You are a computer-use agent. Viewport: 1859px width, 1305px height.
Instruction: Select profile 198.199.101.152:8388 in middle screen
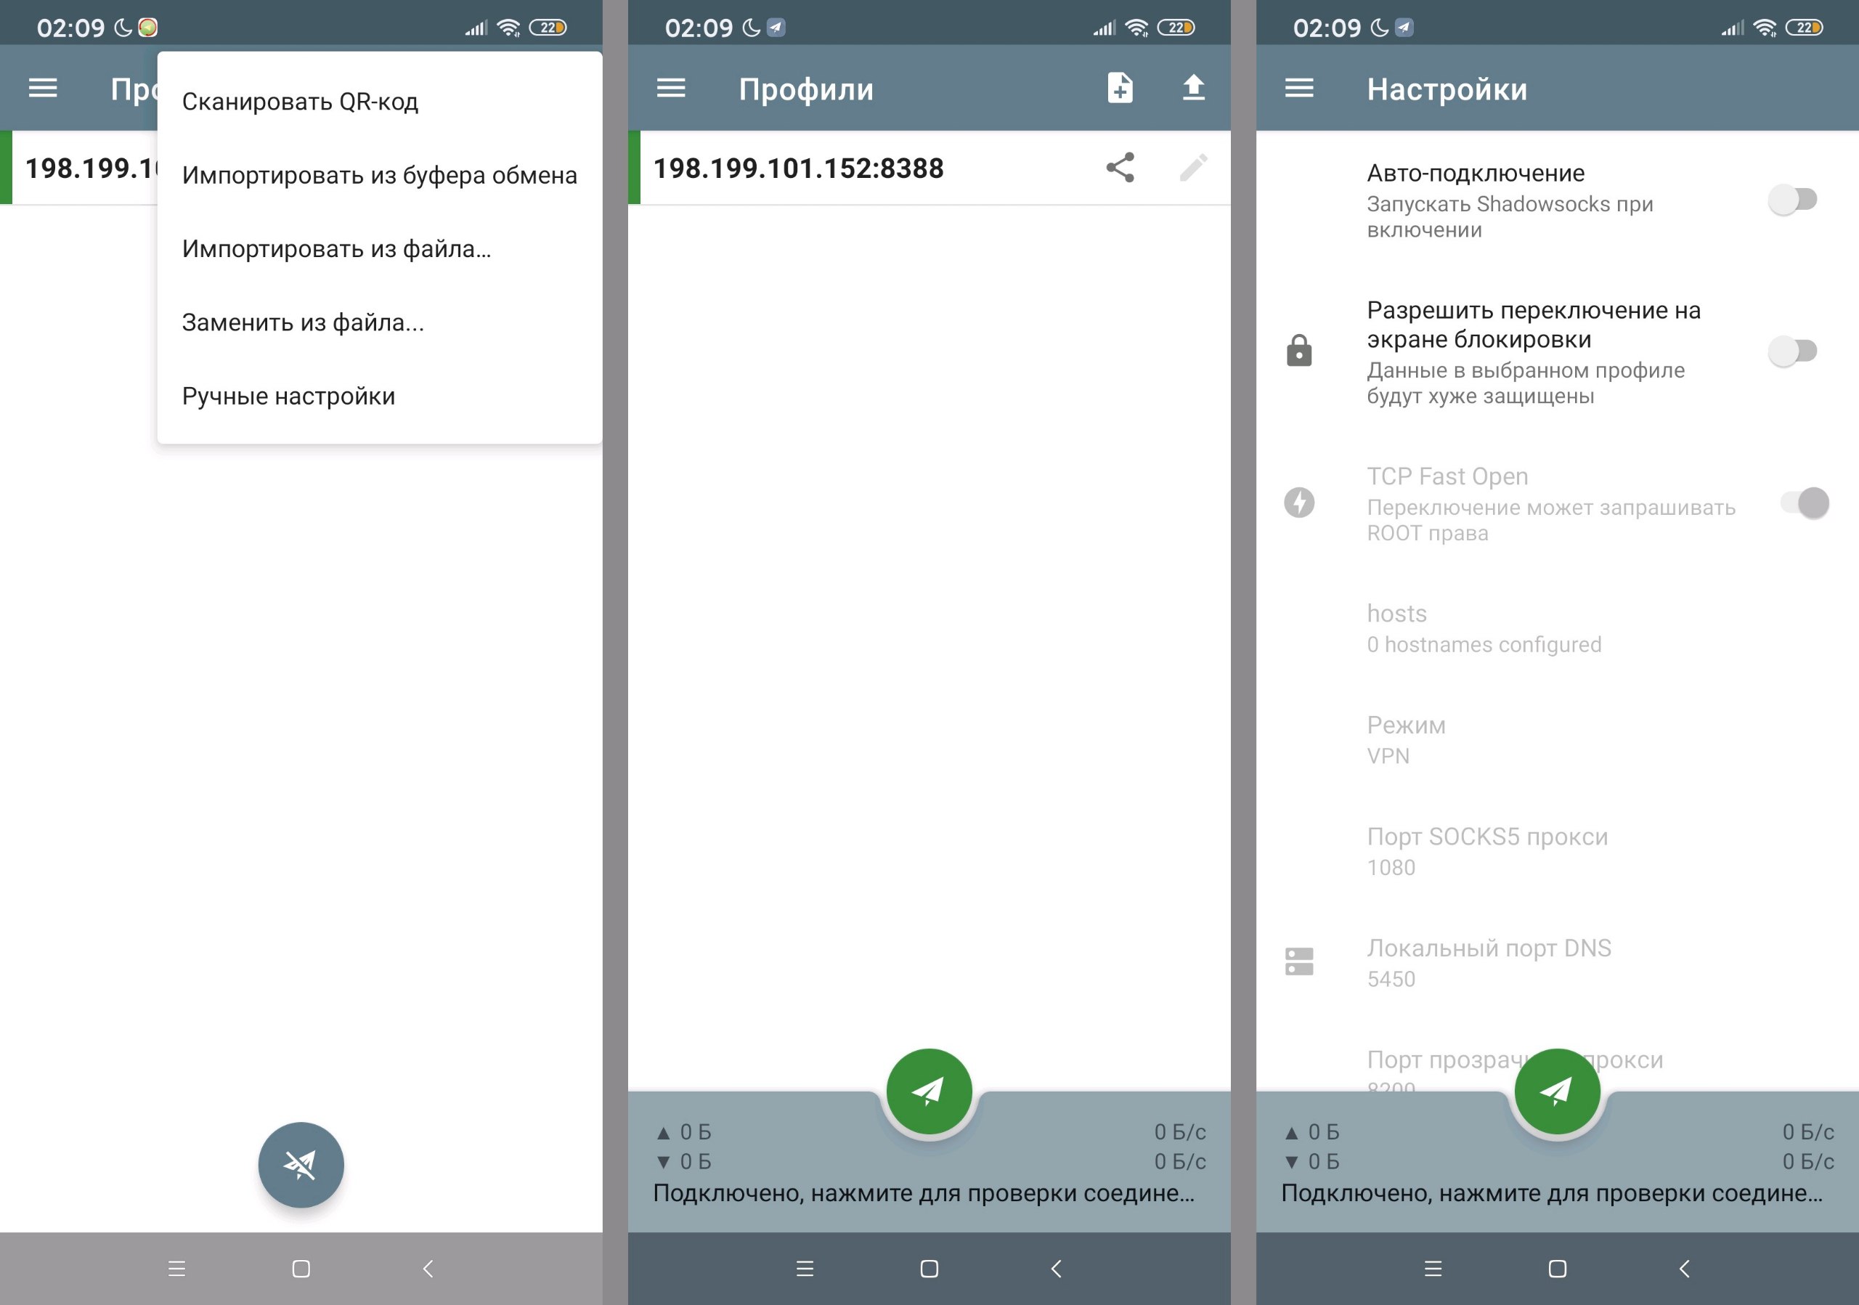point(929,168)
